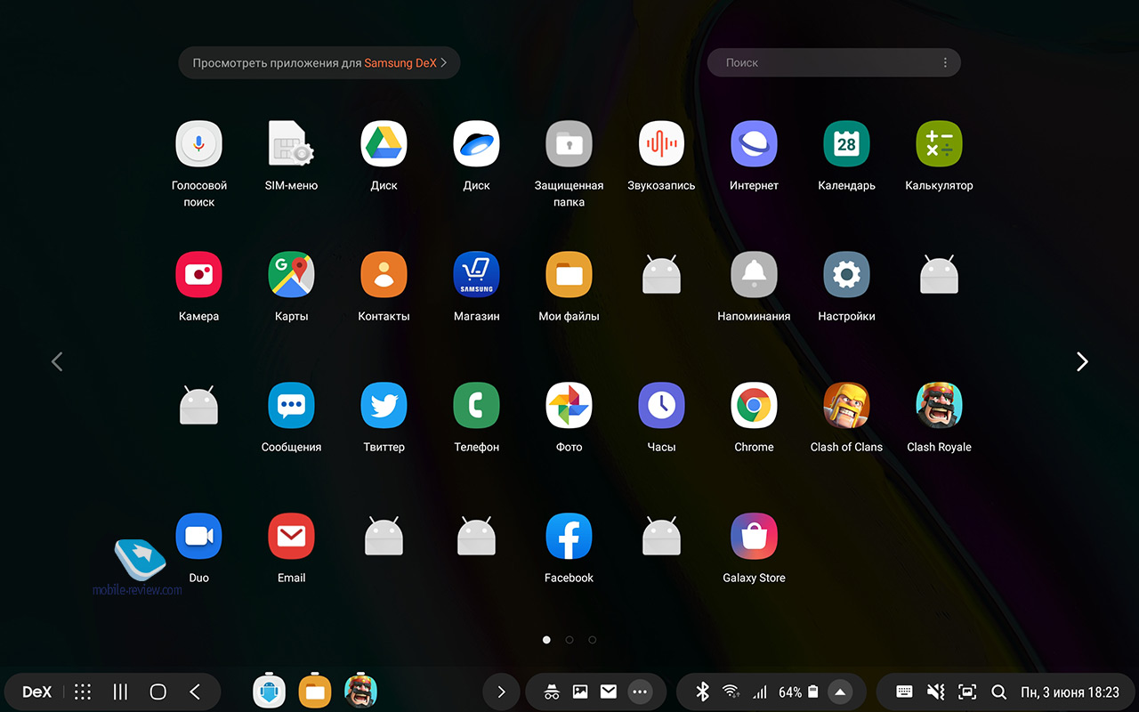Take screen capture from taskbar
Viewport: 1139px width, 712px height.
pyautogui.click(x=966, y=692)
